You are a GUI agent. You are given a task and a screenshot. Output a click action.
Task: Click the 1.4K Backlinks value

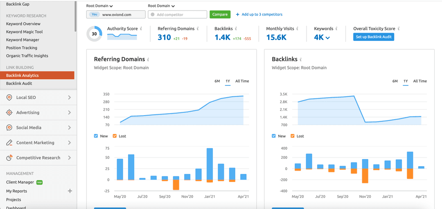pos(223,38)
